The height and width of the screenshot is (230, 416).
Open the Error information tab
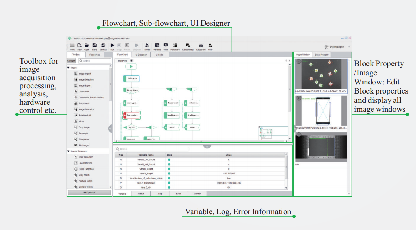pyautogui.click(x=179, y=193)
